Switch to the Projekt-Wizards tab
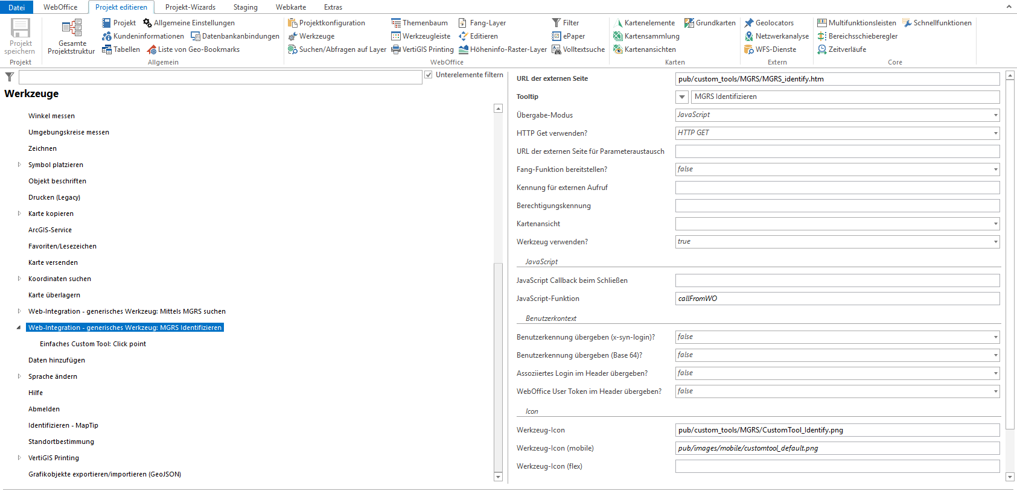The height and width of the screenshot is (494, 1017). 190,7
